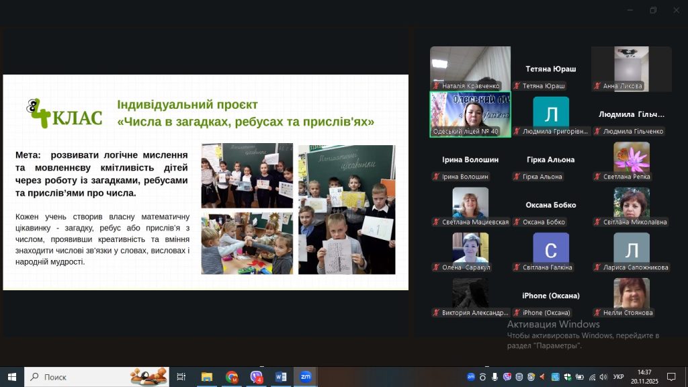Open Zoom from the taskbar
The image size is (688, 387).
click(305, 377)
